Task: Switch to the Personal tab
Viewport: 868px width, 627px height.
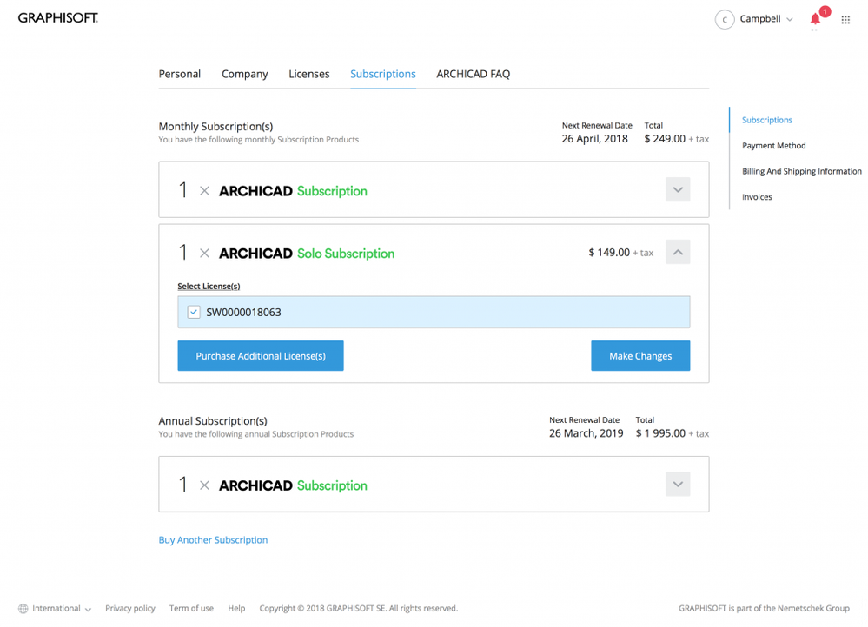Action: click(x=180, y=74)
